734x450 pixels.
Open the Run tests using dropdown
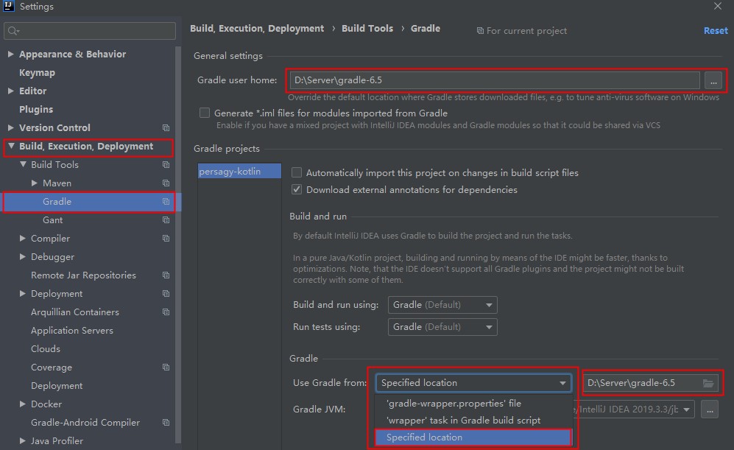click(x=442, y=327)
